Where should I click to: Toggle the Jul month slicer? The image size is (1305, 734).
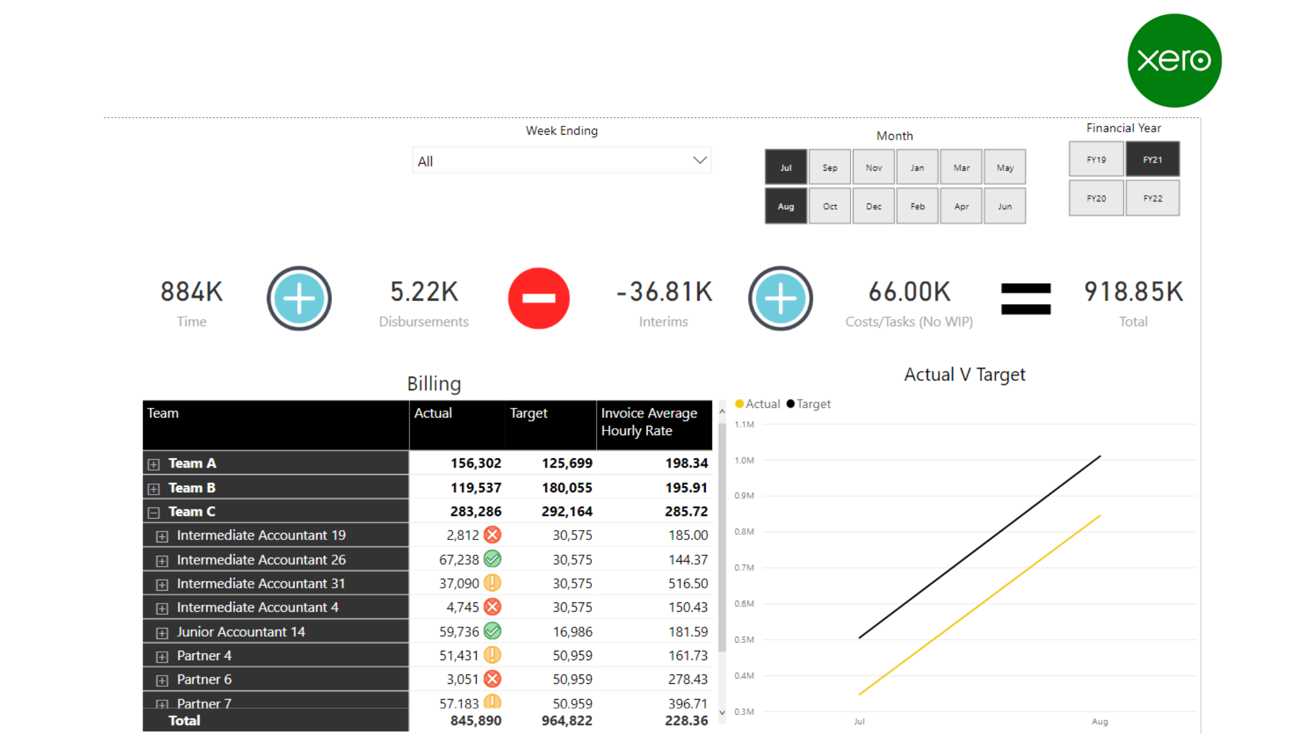pyautogui.click(x=786, y=168)
